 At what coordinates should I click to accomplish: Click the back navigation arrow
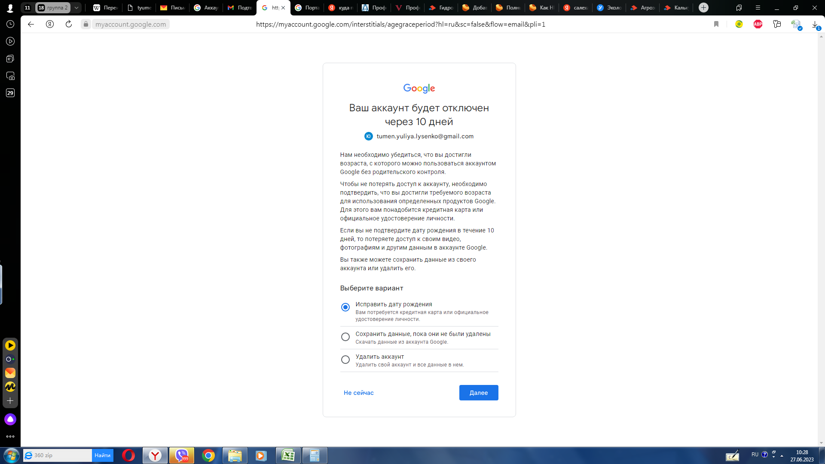[31, 24]
